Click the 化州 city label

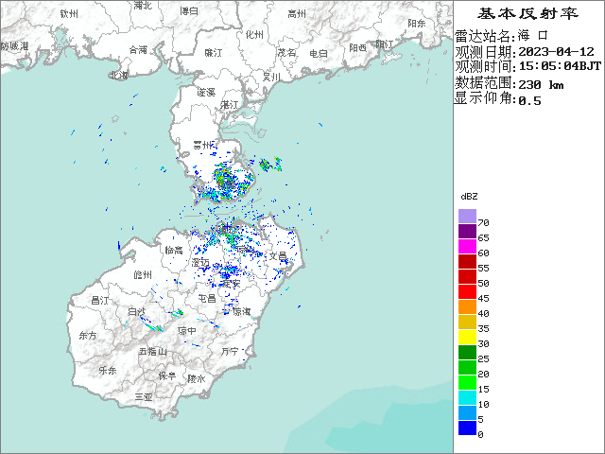[x=254, y=35]
